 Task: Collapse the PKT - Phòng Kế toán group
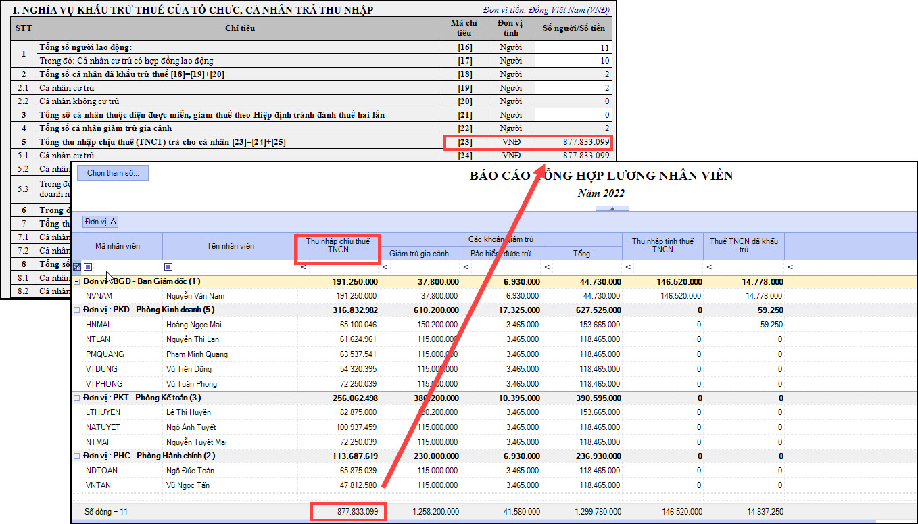point(77,398)
